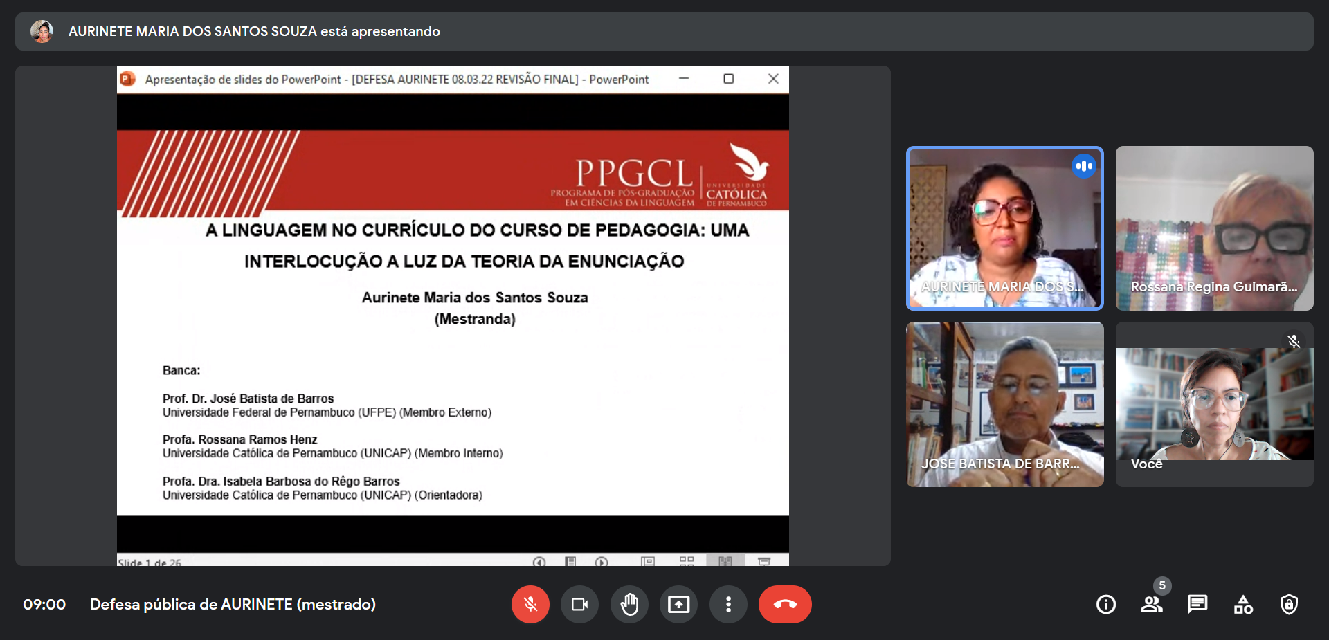
Task: Click the JOSE BATISTA DE BARR... video tile
Action: click(x=1005, y=404)
